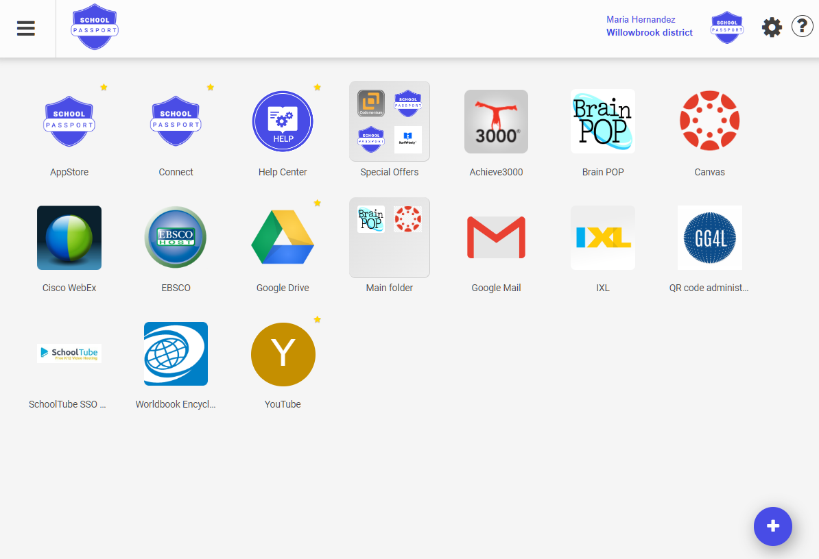Launch the YouTube app
819x559 pixels.
pyautogui.click(x=283, y=355)
